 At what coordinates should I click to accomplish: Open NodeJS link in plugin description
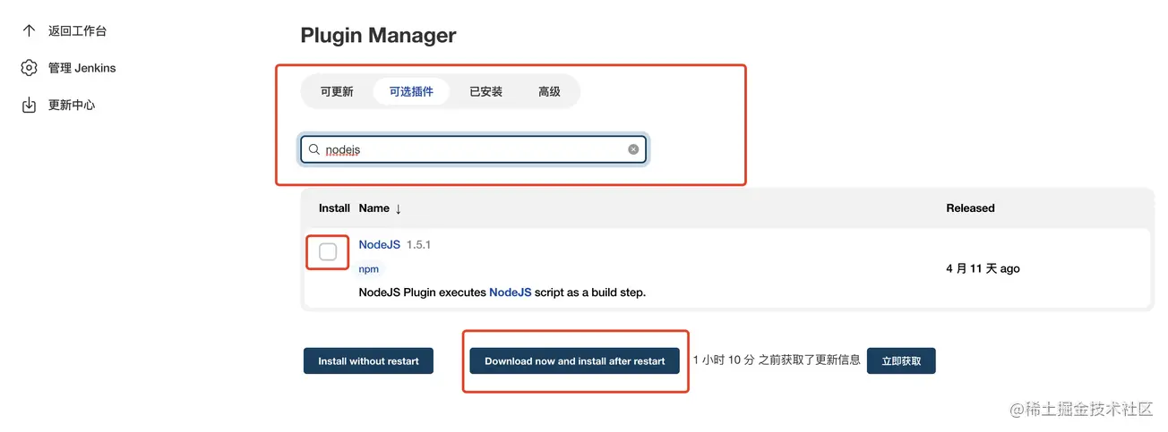[510, 292]
